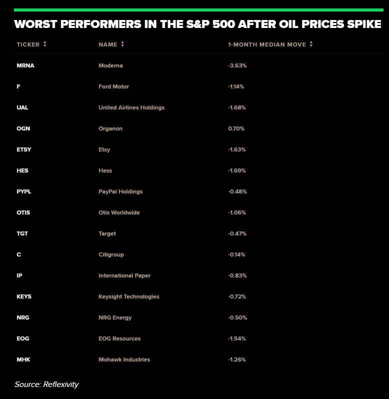Image resolution: width=389 pixels, height=399 pixels.
Task: Select Citigroup's -0.14% value
Action: 236,254
